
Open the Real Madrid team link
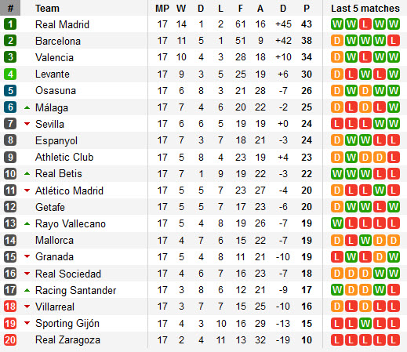[x=62, y=24]
